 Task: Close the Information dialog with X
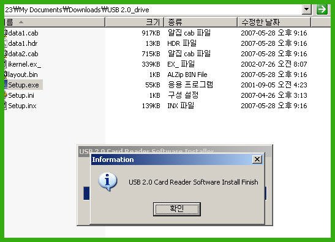pyautogui.click(x=257, y=159)
